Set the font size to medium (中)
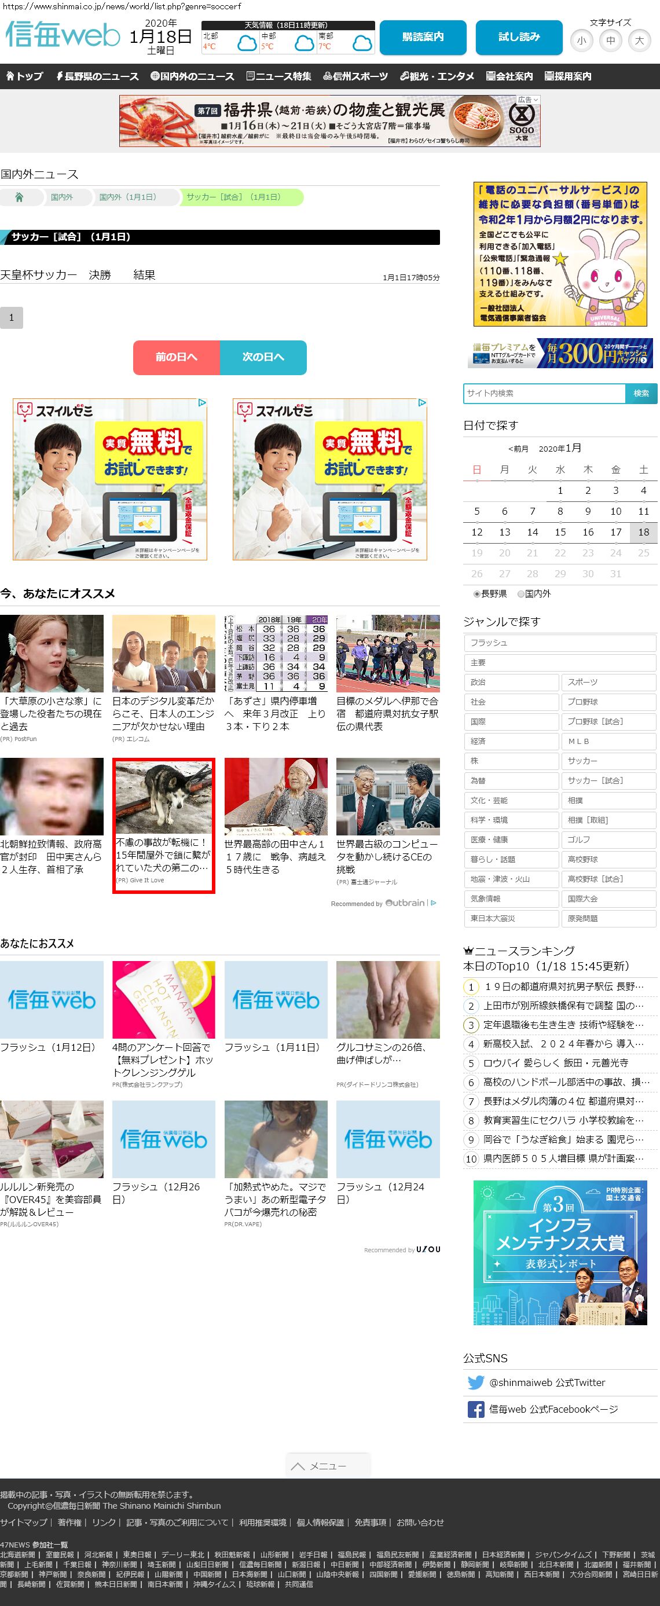Image resolution: width=660 pixels, height=1606 pixels. click(611, 41)
